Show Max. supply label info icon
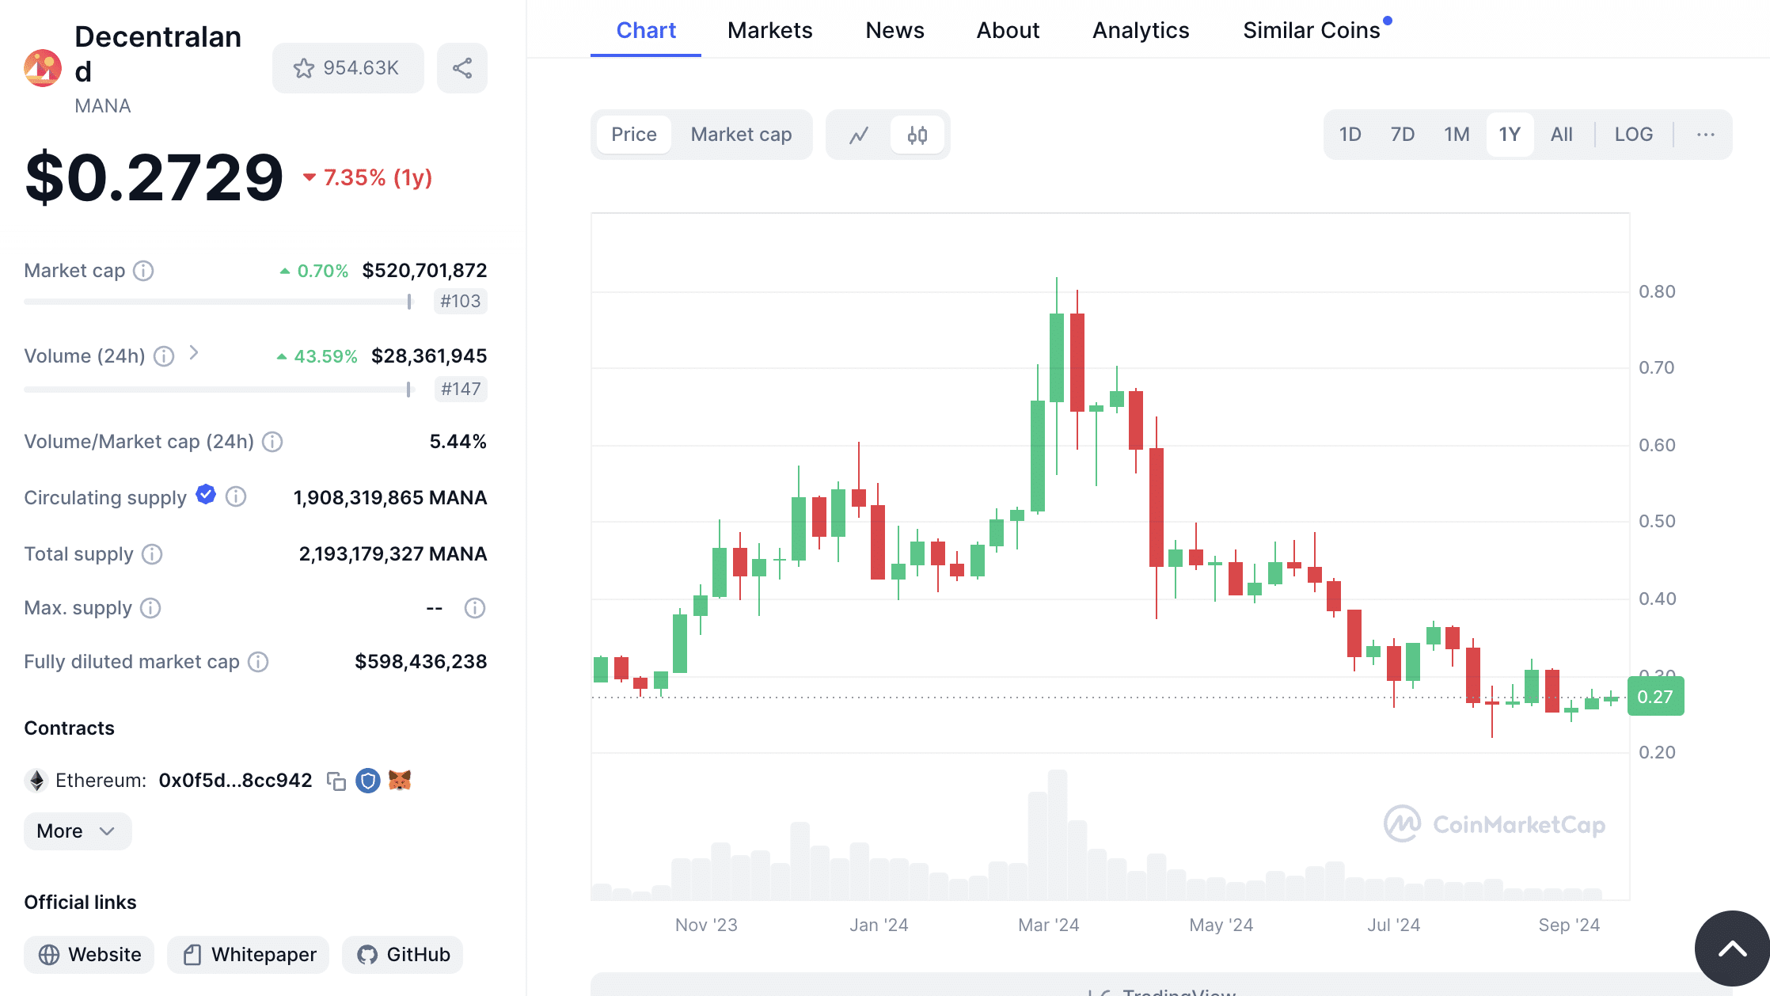Viewport: 1770px width, 996px height. 150,608
